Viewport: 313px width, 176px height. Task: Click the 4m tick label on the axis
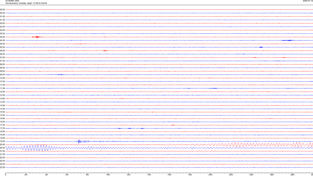pos(47,175)
